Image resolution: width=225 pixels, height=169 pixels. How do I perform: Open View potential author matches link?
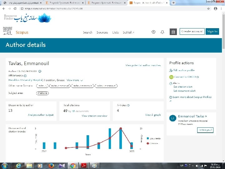click(143, 65)
